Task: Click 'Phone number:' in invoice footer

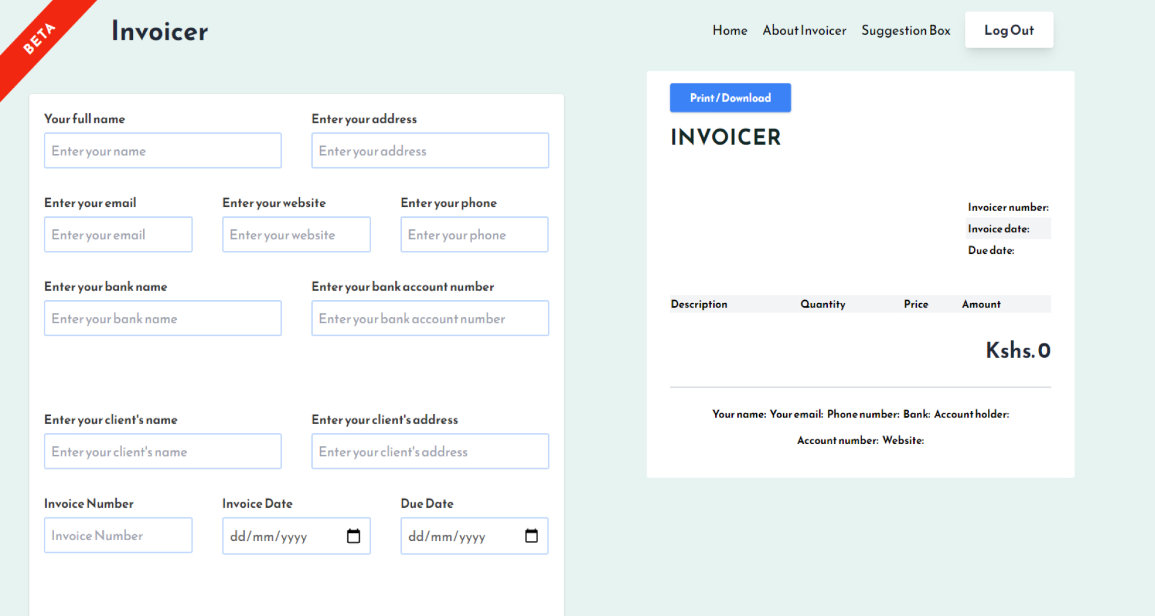Action: [863, 414]
